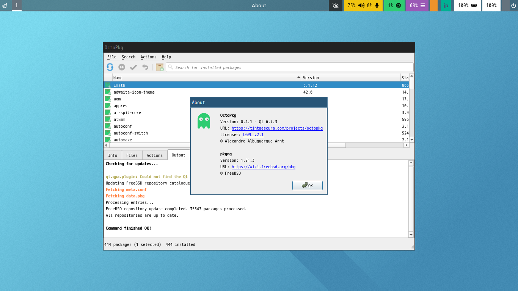Toggle the microphone mute indicator
Screen dimensions: 518x291
[377, 5]
